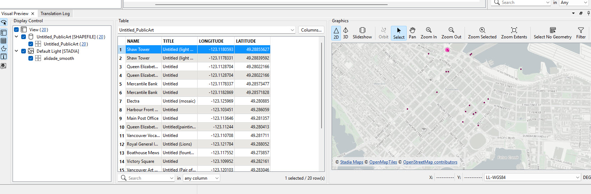Toggle Table view sidebar icon
The height and width of the screenshot is (194, 591).
[x=4, y=41]
